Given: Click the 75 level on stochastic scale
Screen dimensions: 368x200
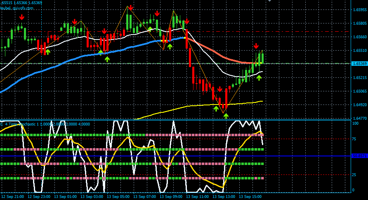Looking at the screenshot, I should [354, 139].
